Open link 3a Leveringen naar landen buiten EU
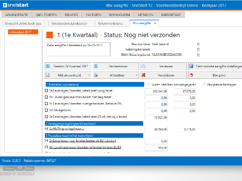242x181 pixels. (83, 140)
